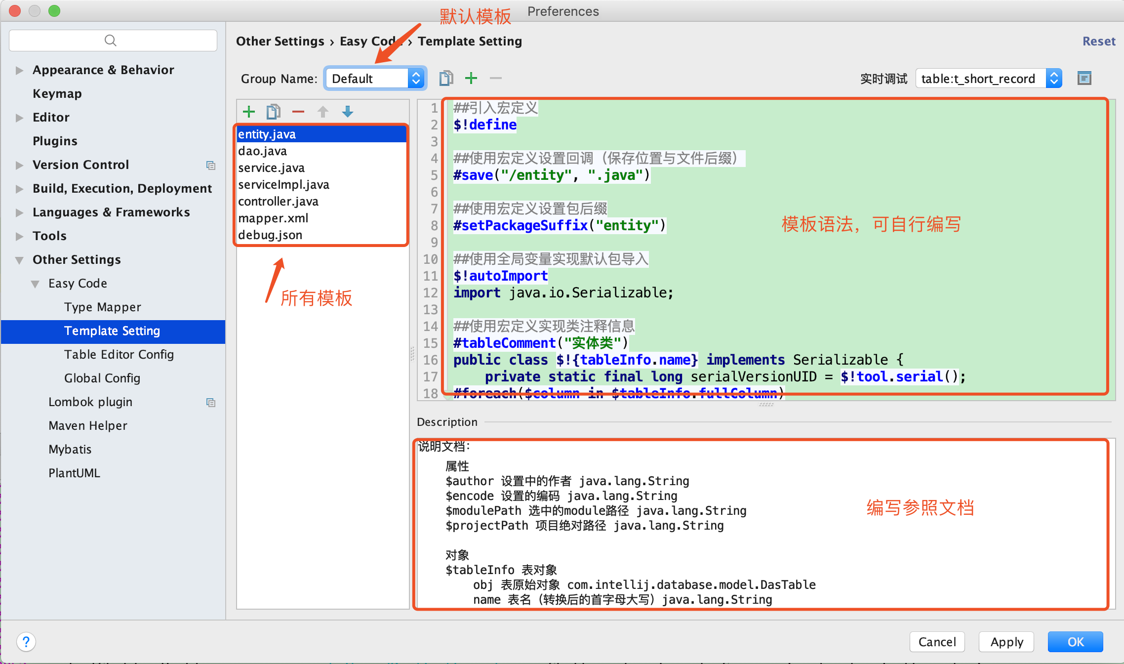Open the Group Name Default dropdown
The width and height of the screenshot is (1124, 664).
pyautogui.click(x=375, y=79)
